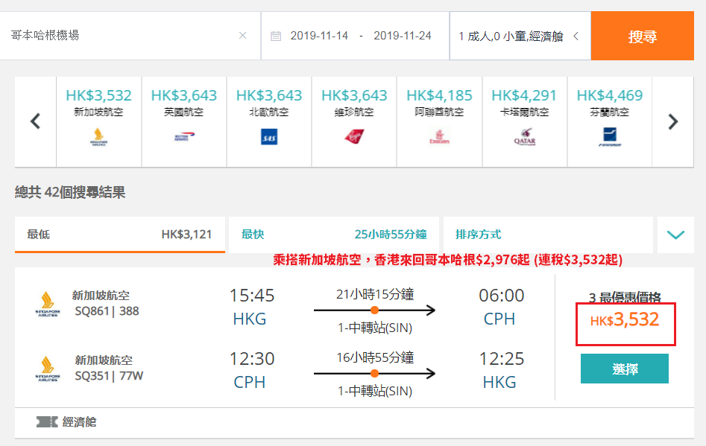Switch to 最低 cheapest tab
Screen dimensions: 706x446
coord(120,235)
